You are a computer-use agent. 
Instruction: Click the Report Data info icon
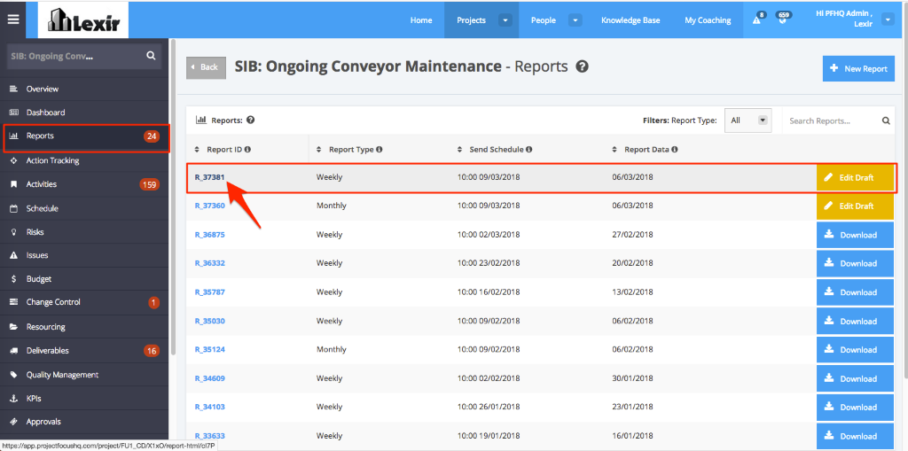click(x=675, y=150)
